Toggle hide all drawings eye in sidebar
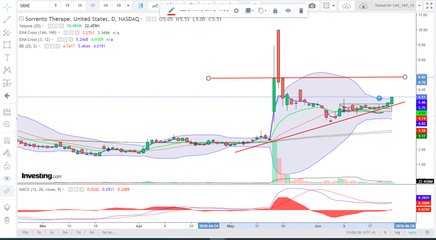 [x=7, y=178]
